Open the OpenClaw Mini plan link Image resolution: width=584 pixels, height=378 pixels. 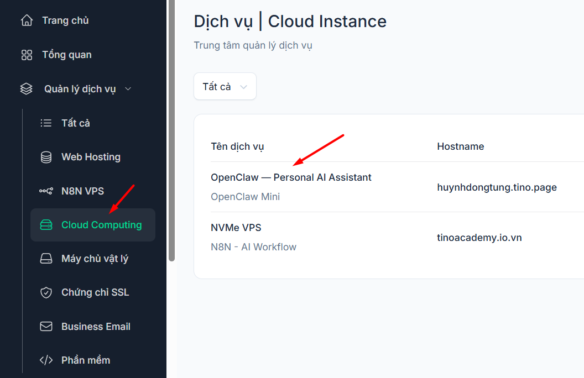coord(245,197)
